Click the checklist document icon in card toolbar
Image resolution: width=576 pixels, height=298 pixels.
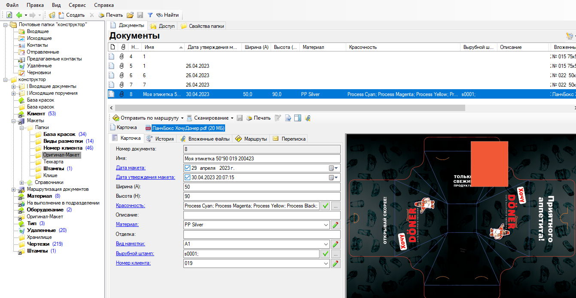point(288,118)
